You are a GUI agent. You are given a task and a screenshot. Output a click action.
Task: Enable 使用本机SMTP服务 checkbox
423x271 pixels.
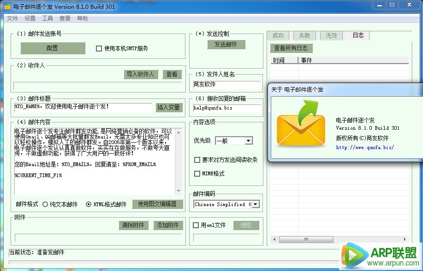[99, 48]
